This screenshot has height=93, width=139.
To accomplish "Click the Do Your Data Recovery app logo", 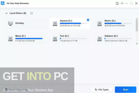I will coord(3,3).
